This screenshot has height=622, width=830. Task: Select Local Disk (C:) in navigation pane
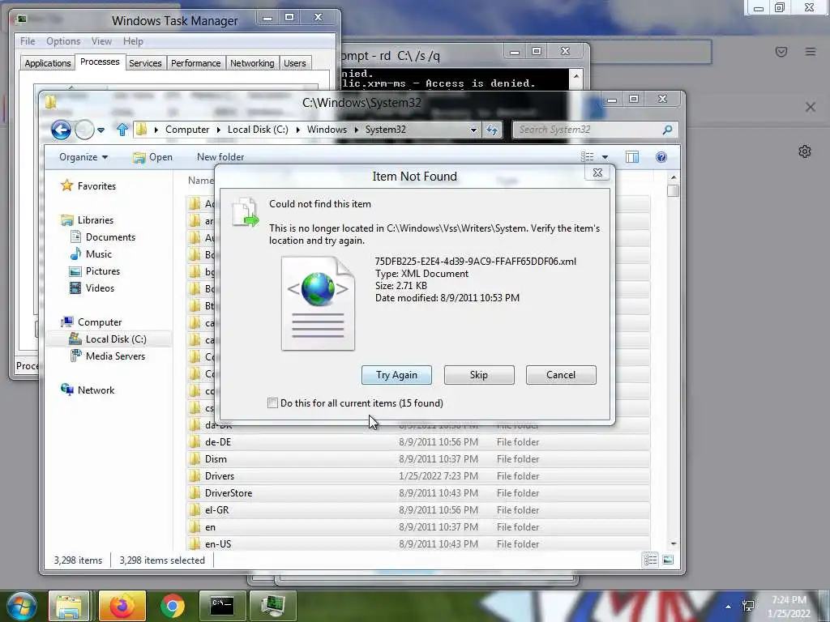click(x=116, y=339)
